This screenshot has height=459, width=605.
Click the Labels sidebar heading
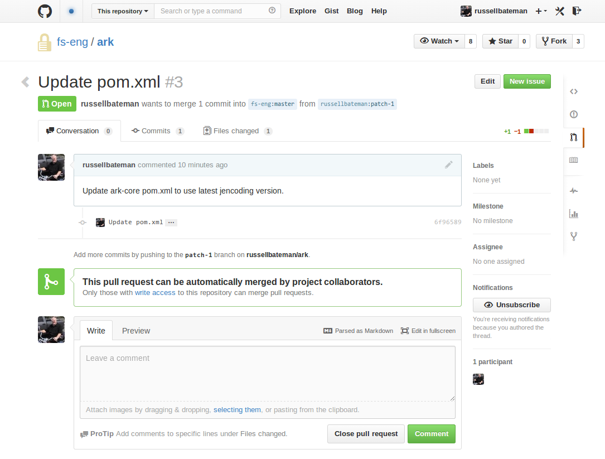[483, 165]
